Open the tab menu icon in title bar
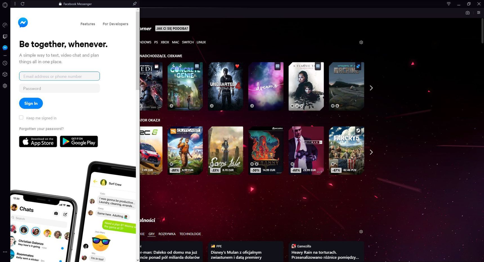484x262 pixels. (449, 4)
